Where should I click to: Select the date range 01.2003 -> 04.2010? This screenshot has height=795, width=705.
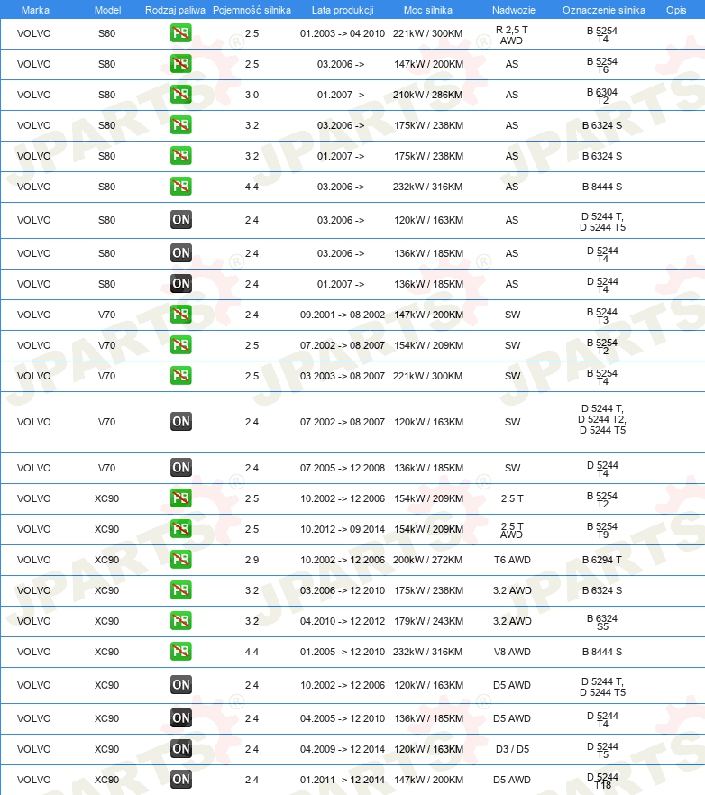343,33
